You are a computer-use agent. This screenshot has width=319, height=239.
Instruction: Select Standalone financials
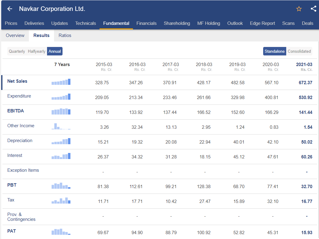274,51
